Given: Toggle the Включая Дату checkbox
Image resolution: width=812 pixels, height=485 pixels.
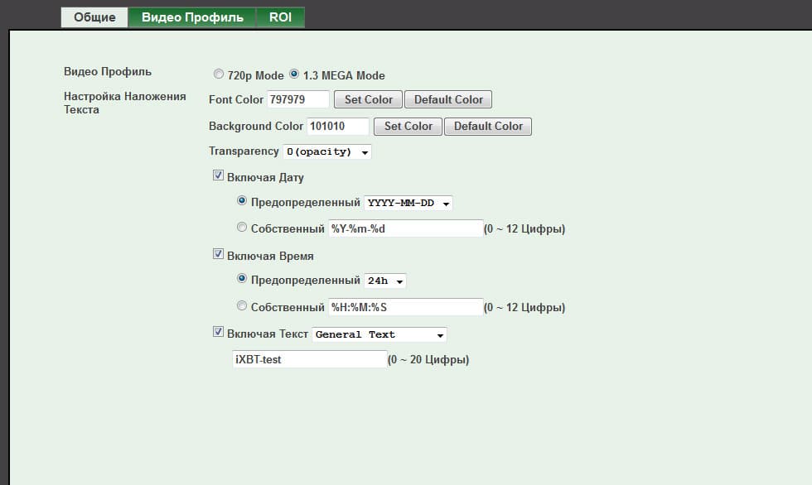Looking at the screenshot, I should 218,175.
